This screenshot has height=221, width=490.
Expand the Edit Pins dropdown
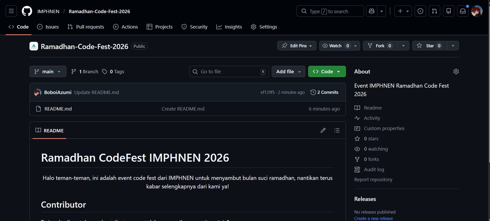tap(297, 46)
